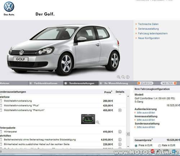Select Preis in EUR radio button
The height and width of the screenshot is (156, 180).
(136, 146)
